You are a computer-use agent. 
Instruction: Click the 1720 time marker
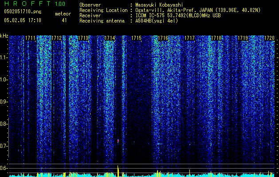pos(269,38)
